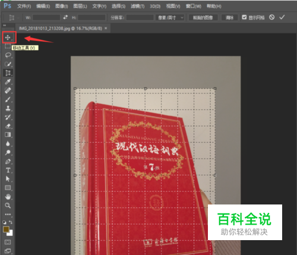297x255 pixels.
Task: Select the Dodge tool
Action: tap(8, 152)
